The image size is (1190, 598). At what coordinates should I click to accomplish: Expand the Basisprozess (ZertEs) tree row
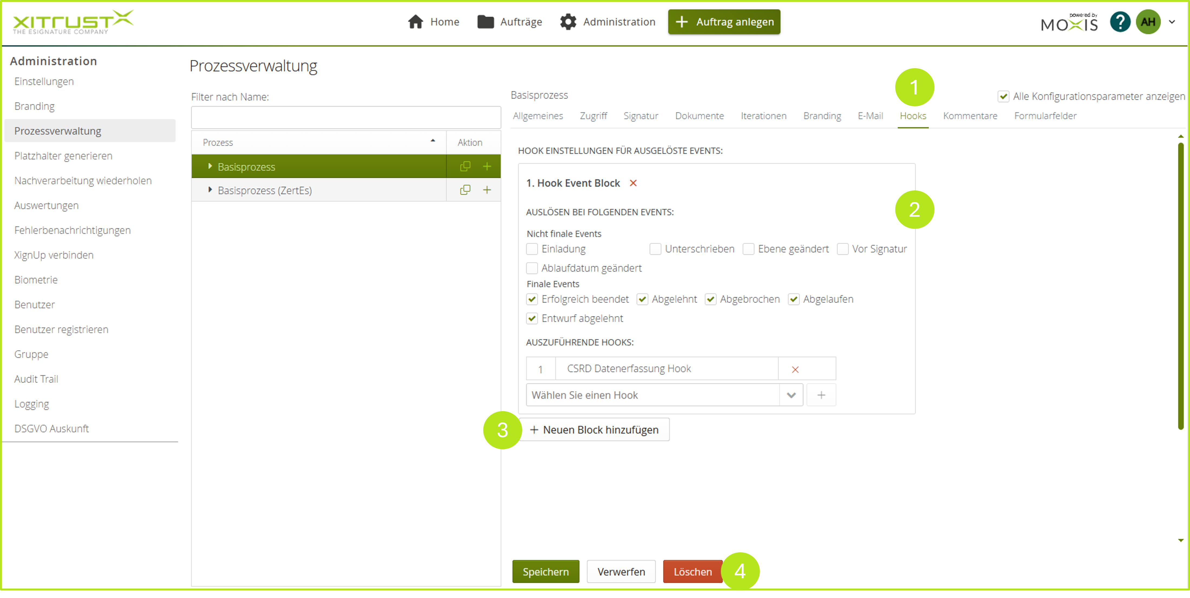pos(210,190)
